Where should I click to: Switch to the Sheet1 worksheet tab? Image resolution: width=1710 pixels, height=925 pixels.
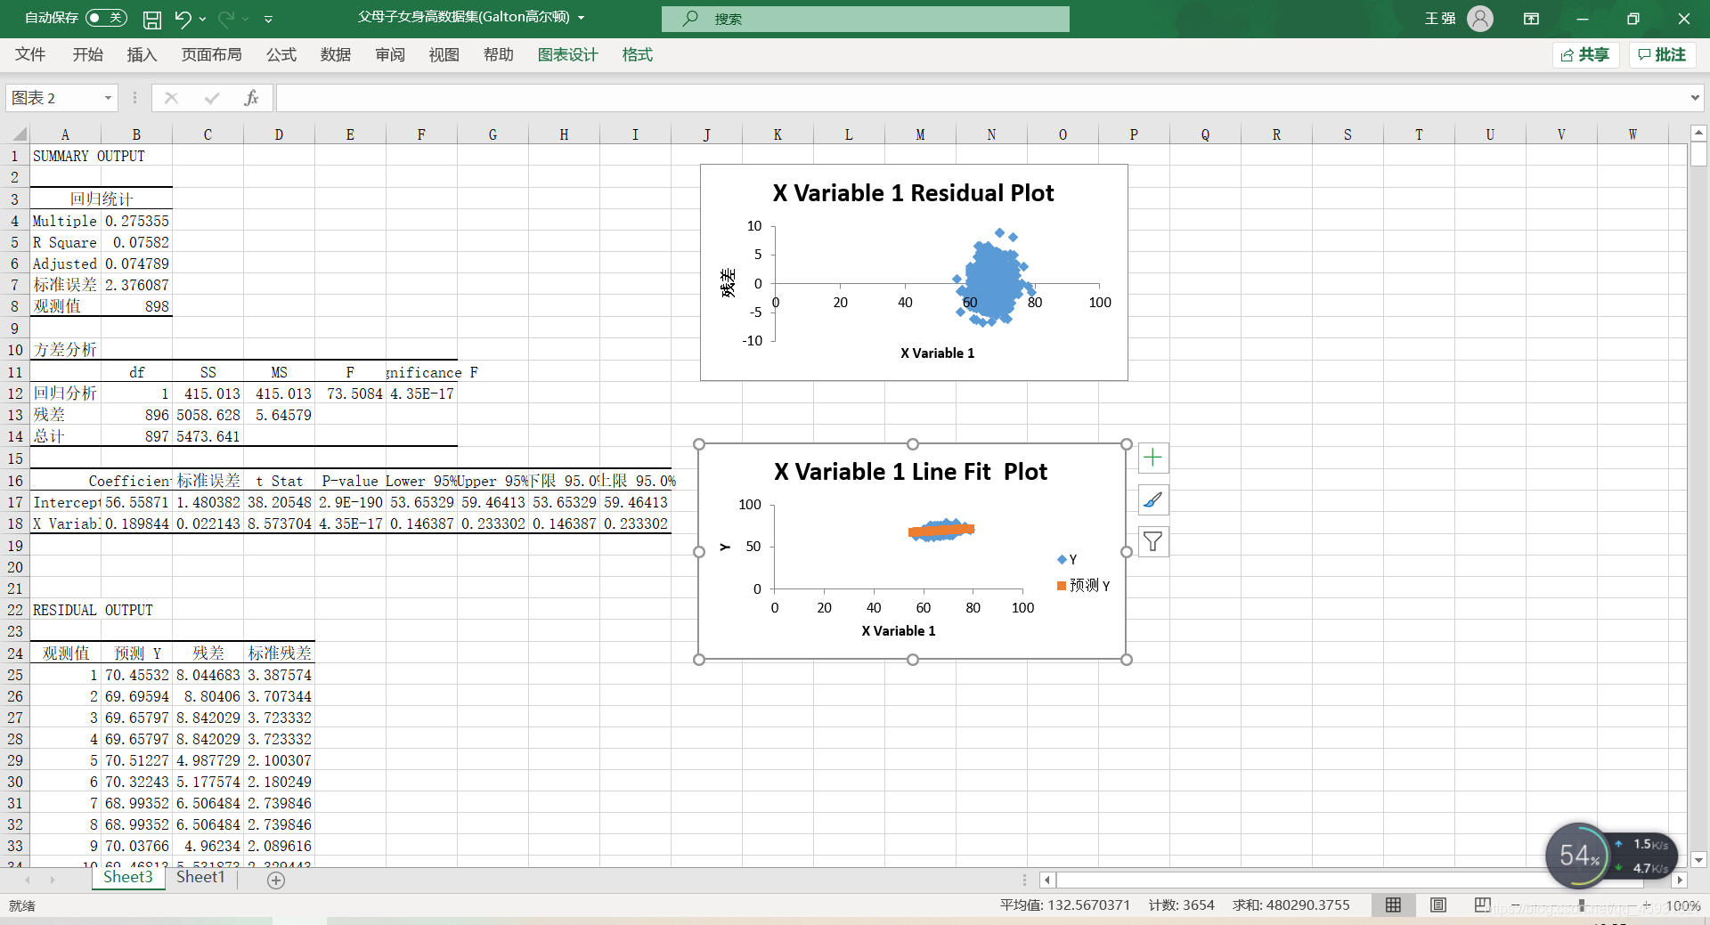pos(200,878)
